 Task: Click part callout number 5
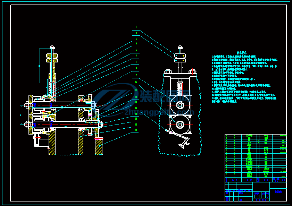136,50
